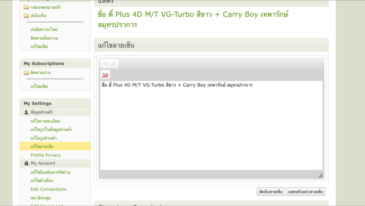
Task: Grab the resize handle of the signature textbox
Action: click(320, 175)
